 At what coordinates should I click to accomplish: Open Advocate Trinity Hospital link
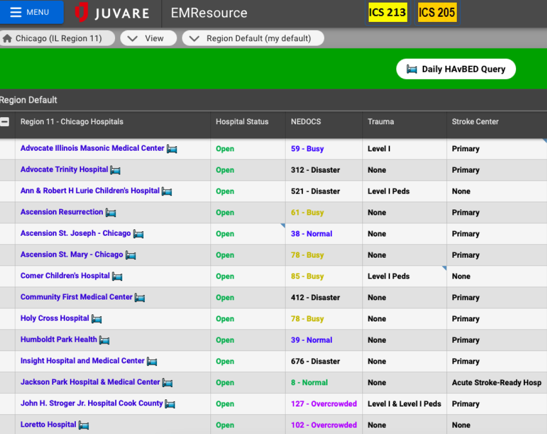click(64, 170)
